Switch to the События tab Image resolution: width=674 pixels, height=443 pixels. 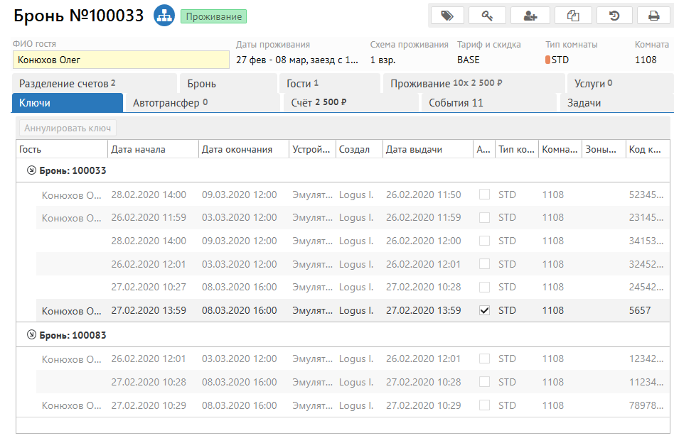(456, 103)
